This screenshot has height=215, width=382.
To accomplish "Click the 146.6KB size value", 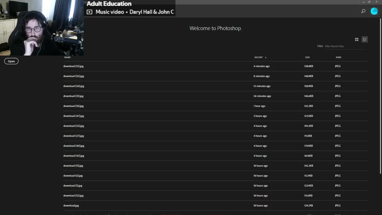I will [x=309, y=96].
